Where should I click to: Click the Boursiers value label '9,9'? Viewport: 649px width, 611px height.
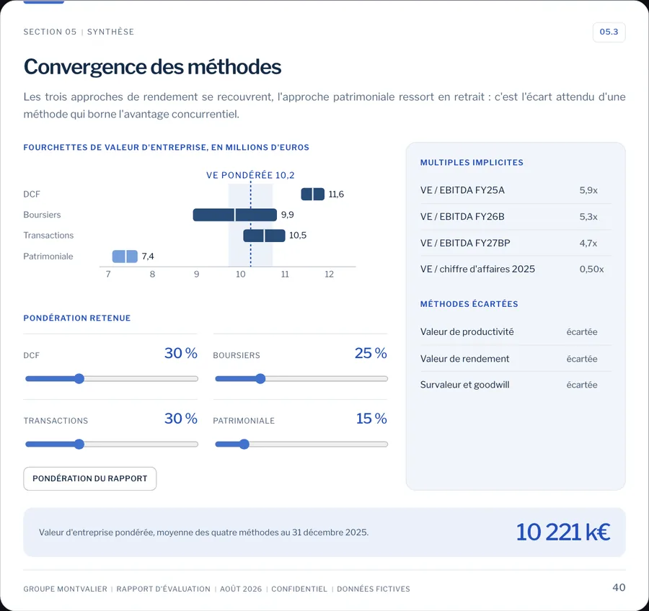[x=287, y=215]
